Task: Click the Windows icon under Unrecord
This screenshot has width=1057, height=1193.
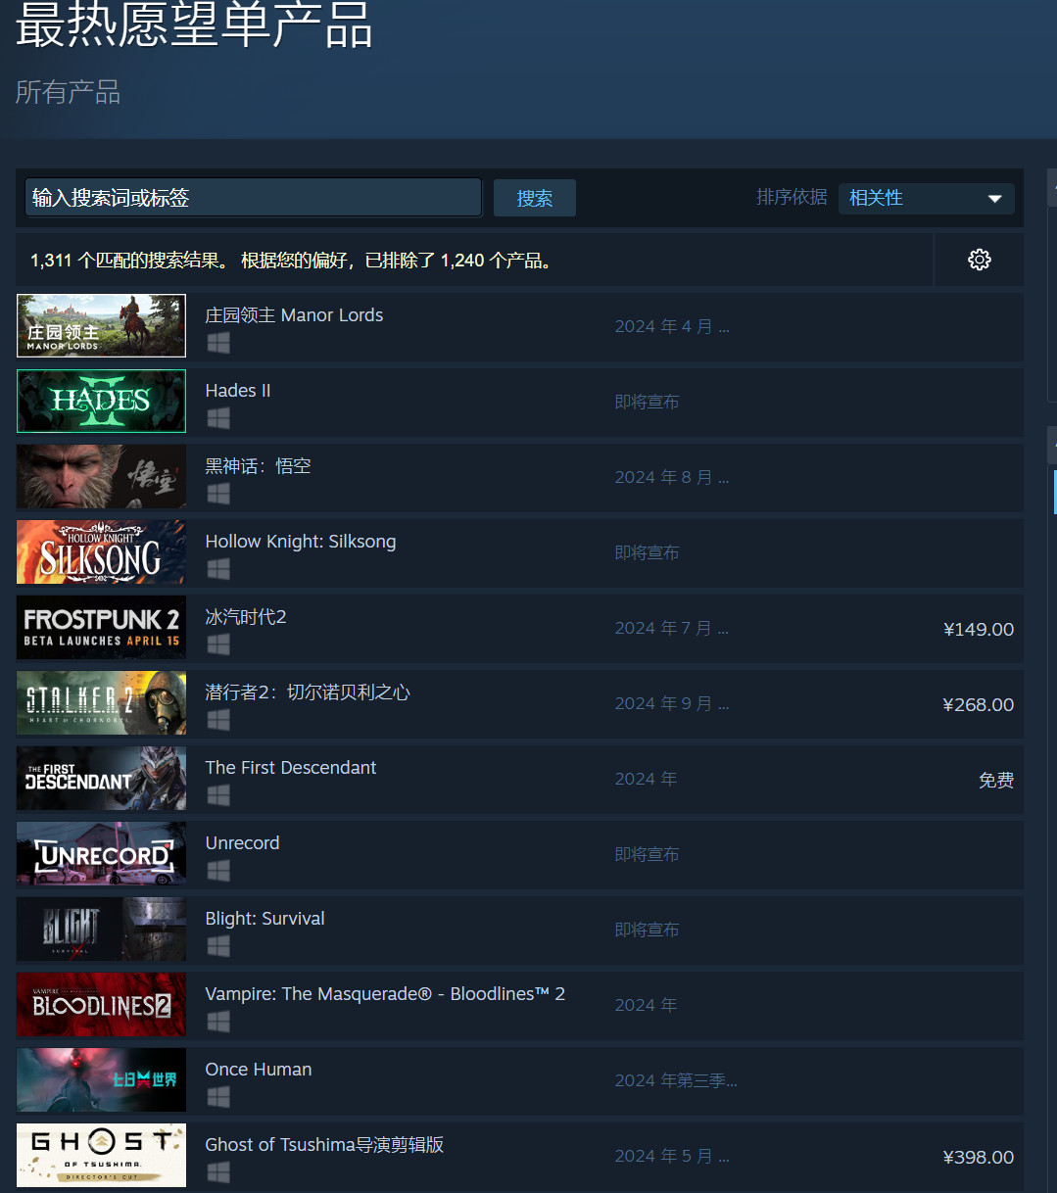Action: (x=217, y=871)
